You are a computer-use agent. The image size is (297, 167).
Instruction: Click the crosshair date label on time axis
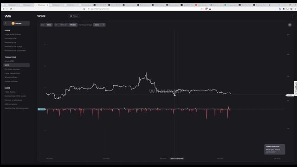click(177, 159)
